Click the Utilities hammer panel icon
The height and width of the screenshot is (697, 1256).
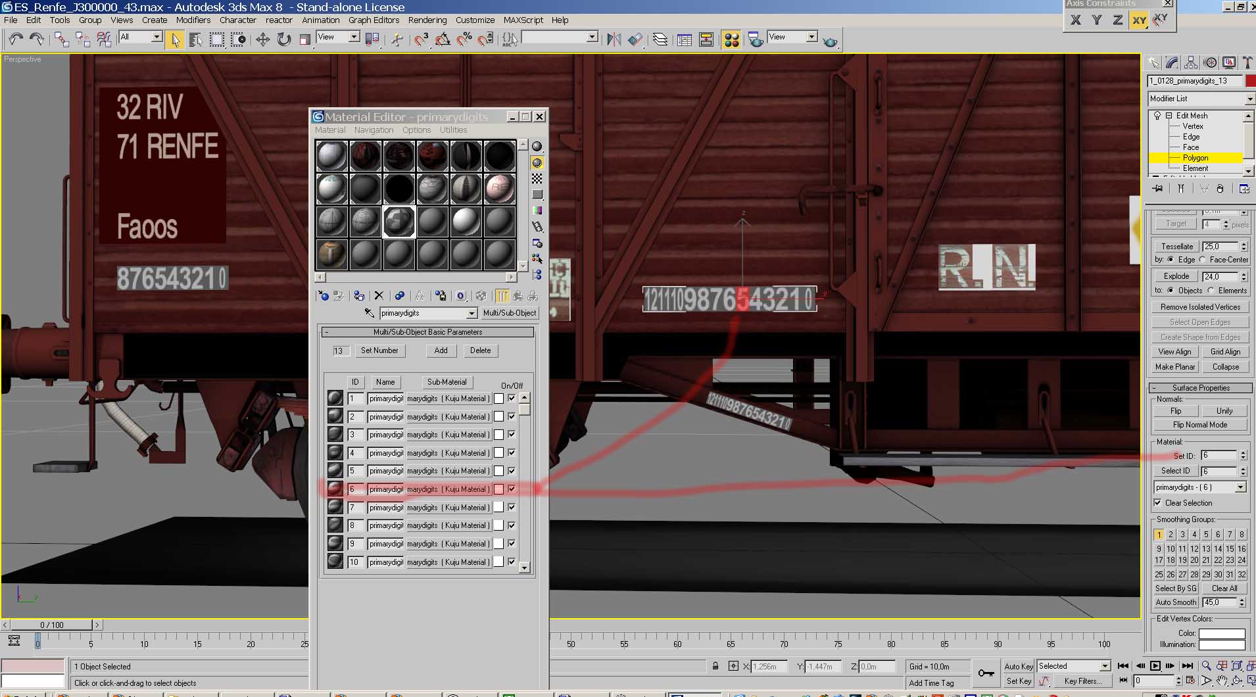pos(1247,62)
